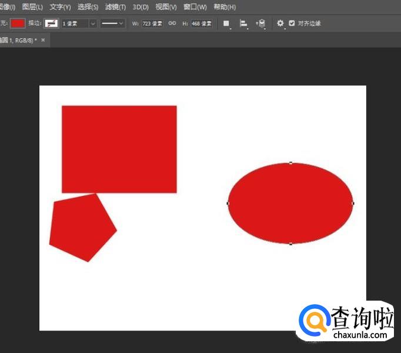Open the 窗口(W) menu
The width and height of the screenshot is (401, 353).
(x=195, y=7)
